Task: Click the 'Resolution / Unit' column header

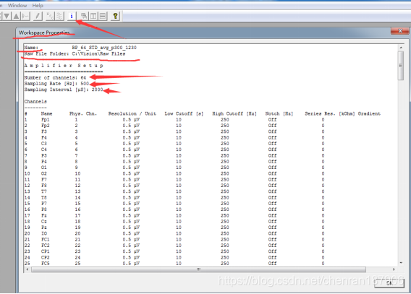Action: pos(132,113)
